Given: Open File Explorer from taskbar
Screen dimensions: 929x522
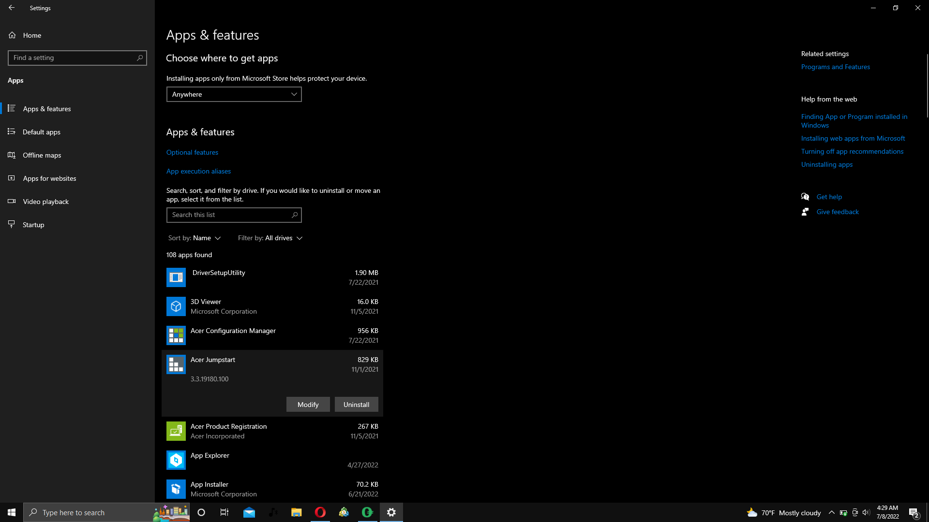Looking at the screenshot, I should [x=296, y=512].
